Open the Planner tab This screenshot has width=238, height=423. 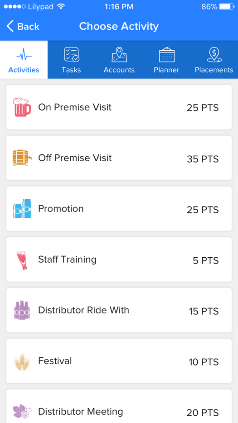[166, 60]
